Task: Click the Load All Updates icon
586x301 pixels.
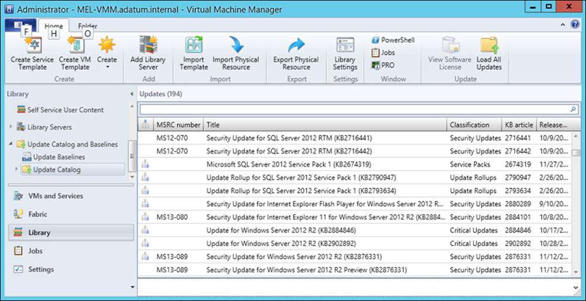Action: click(x=489, y=45)
